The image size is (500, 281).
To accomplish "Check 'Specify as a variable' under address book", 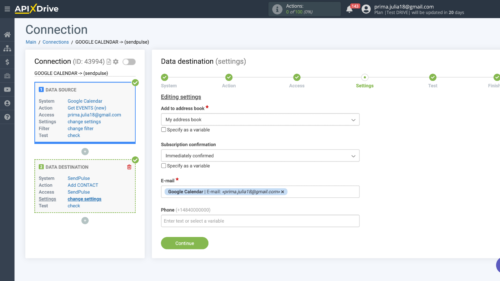I will [x=163, y=130].
